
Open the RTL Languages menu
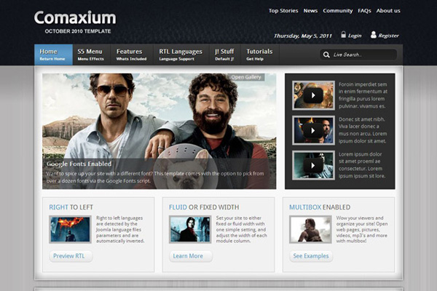(x=181, y=55)
